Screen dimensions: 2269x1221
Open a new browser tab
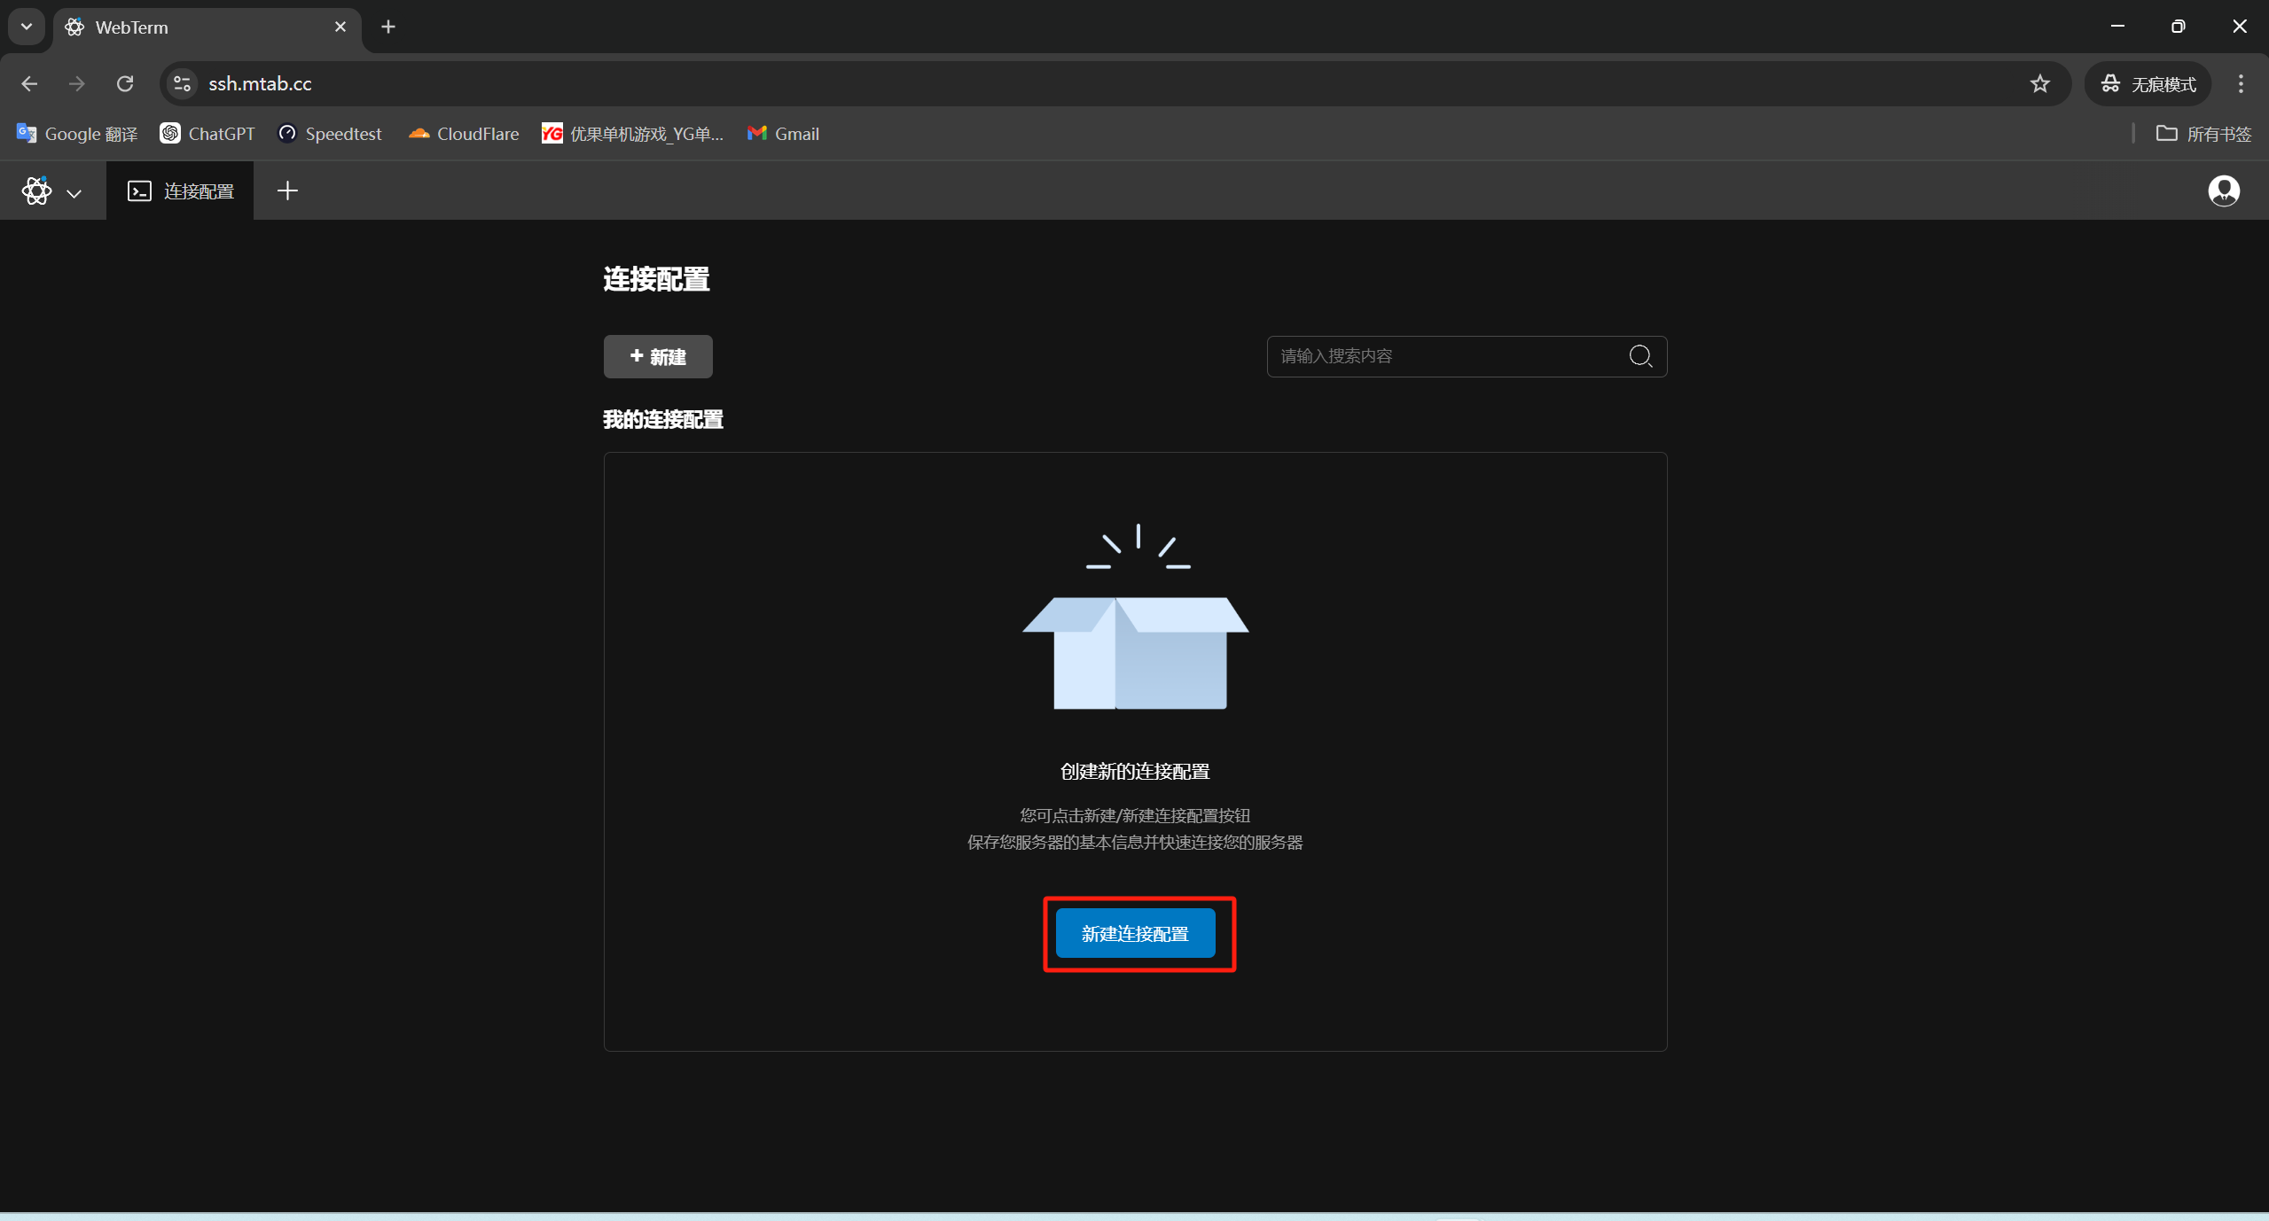388,27
